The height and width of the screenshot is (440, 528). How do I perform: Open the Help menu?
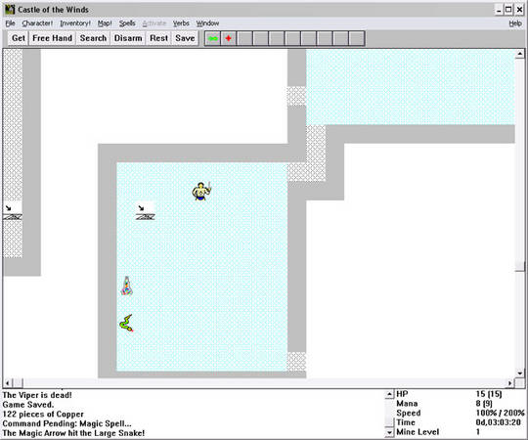point(515,23)
